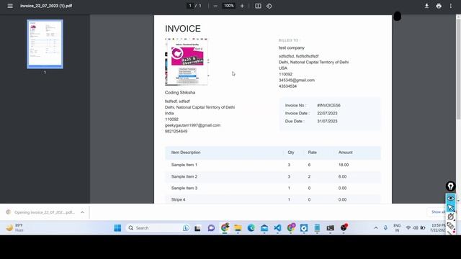Screen dimensions: 461x259
Task: Rotate the PDF counterclockwise
Action: [269, 6]
